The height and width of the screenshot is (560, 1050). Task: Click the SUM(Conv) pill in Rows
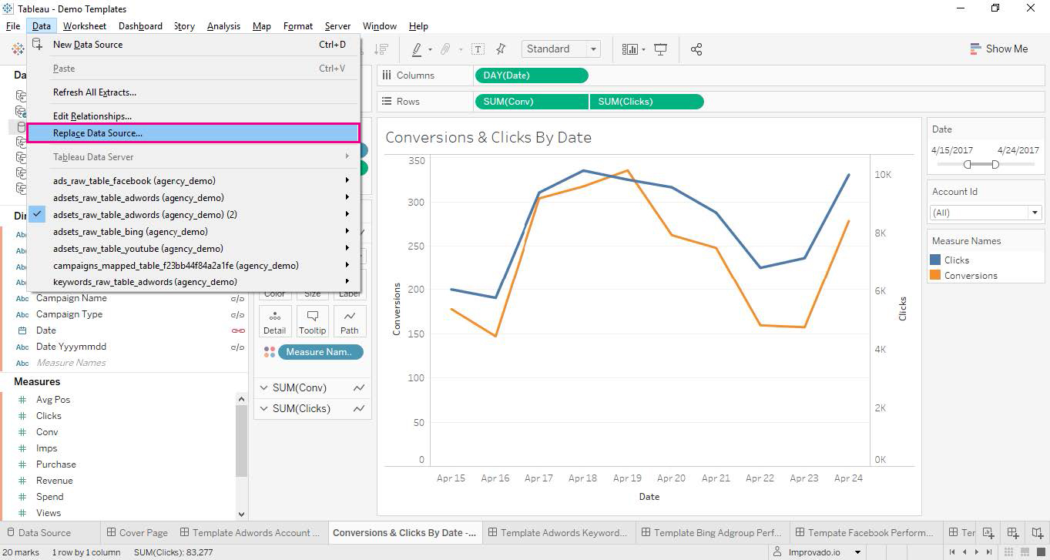532,102
